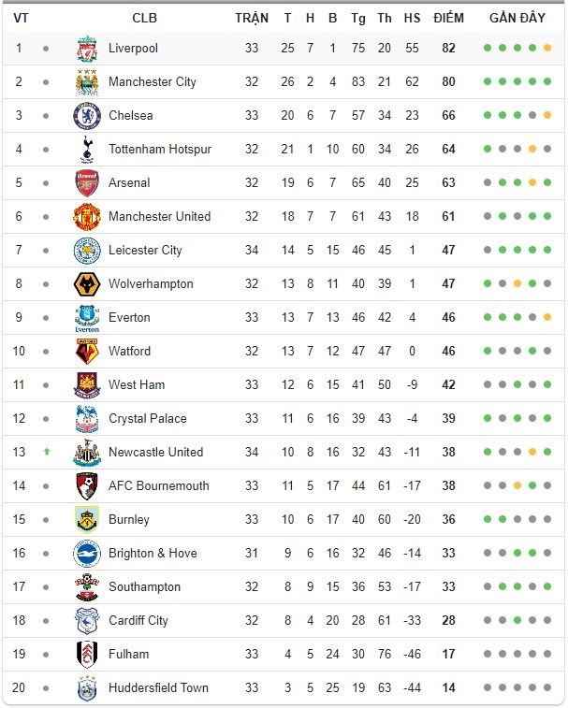Viewport: 568px width, 708px height.
Task: Click the Tottenham Hotspur cockerel logo
Action: tap(87, 150)
